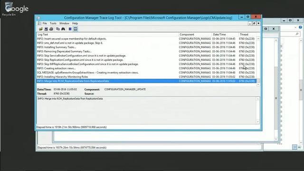Maximize the background window
The width and height of the screenshot is (304, 171).
click(x=290, y=20)
